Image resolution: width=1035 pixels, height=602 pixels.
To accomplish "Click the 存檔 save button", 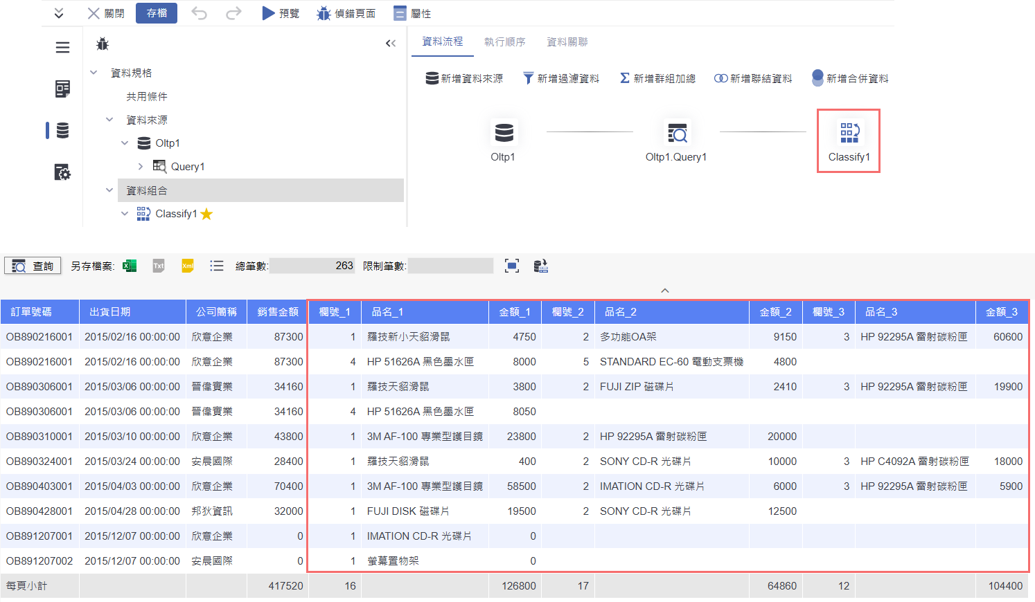I will pos(157,13).
